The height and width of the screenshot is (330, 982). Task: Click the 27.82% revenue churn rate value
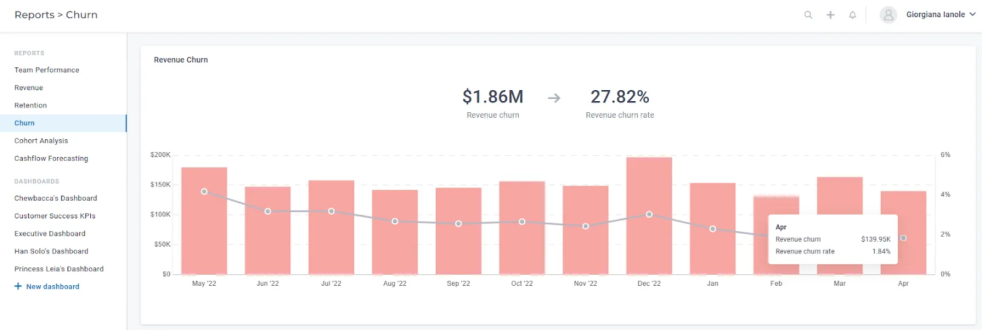tap(620, 96)
